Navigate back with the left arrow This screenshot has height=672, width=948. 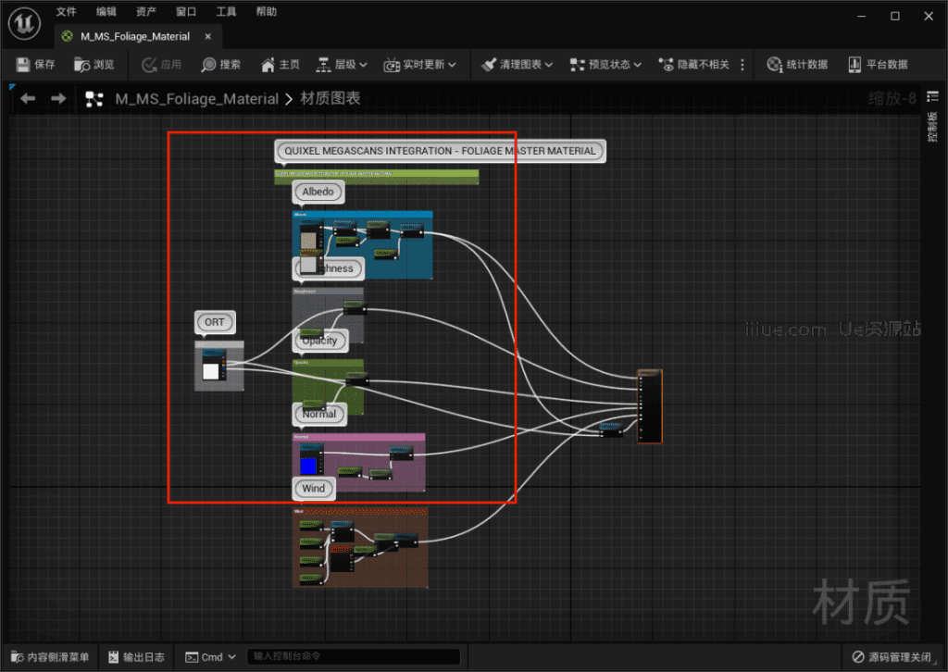28,98
